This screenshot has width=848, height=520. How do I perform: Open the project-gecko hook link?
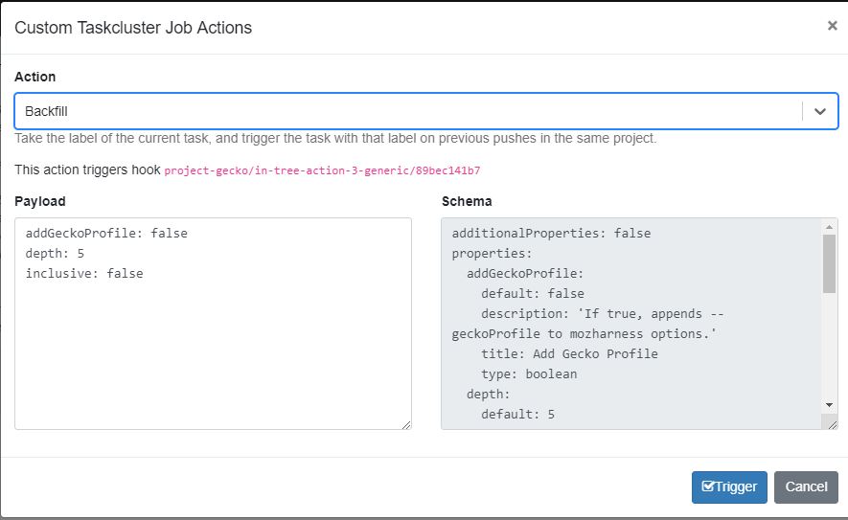click(x=322, y=170)
